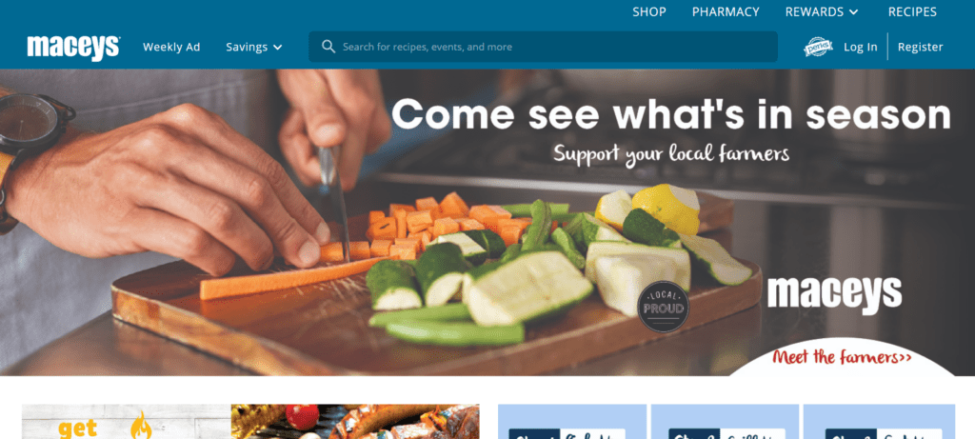Click the orange flame icon
The image size is (975, 439).
(x=141, y=426)
